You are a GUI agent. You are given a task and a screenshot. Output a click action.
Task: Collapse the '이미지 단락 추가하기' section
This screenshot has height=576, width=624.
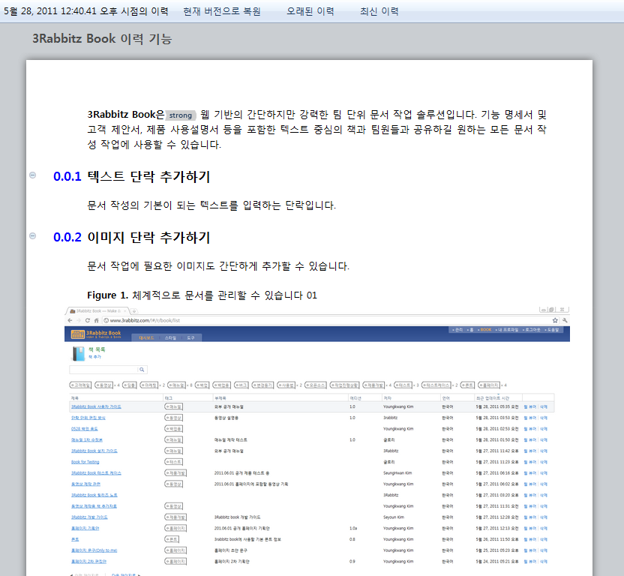click(33, 236)
